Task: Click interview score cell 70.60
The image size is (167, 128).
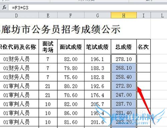Action: pyautogui.click(x=71, y=95)
